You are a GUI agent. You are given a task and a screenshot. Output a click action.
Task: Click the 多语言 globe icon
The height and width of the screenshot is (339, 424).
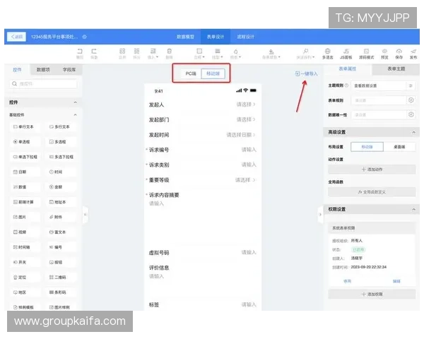click(327, 51)
